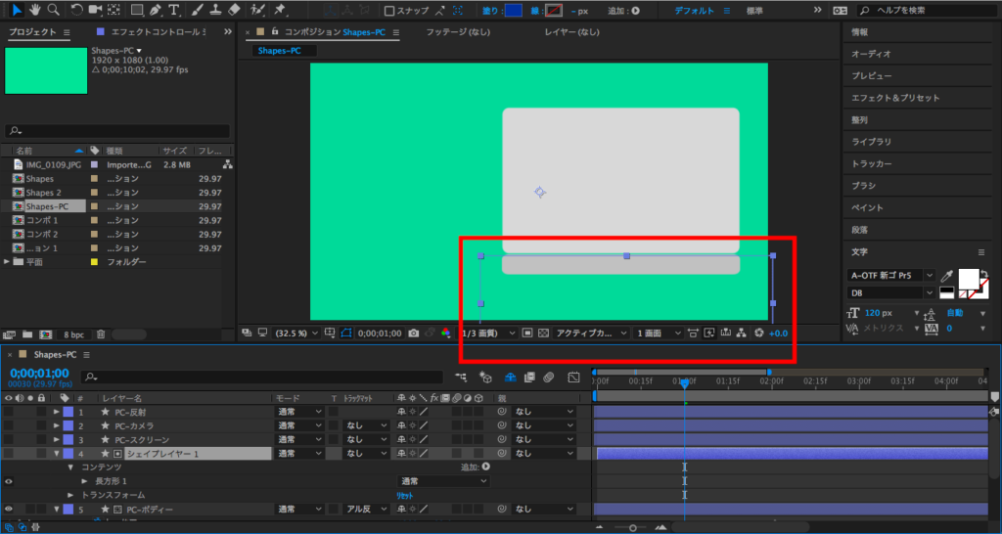Select the Hand tool

coord(33,10)
